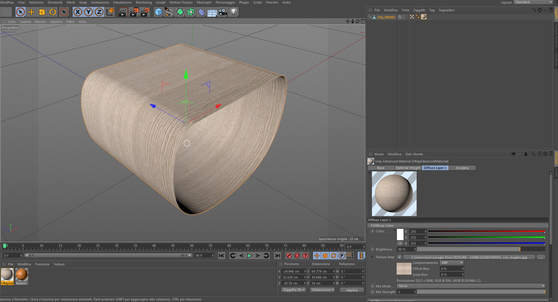This screenshot has height=302, width=558.
Task: Open the Campionamento MIP dropdown
Action: [452, 263]
